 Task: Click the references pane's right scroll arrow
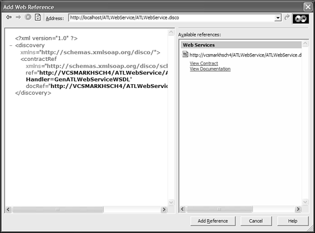pyautogui.click(x=298, y=209)
